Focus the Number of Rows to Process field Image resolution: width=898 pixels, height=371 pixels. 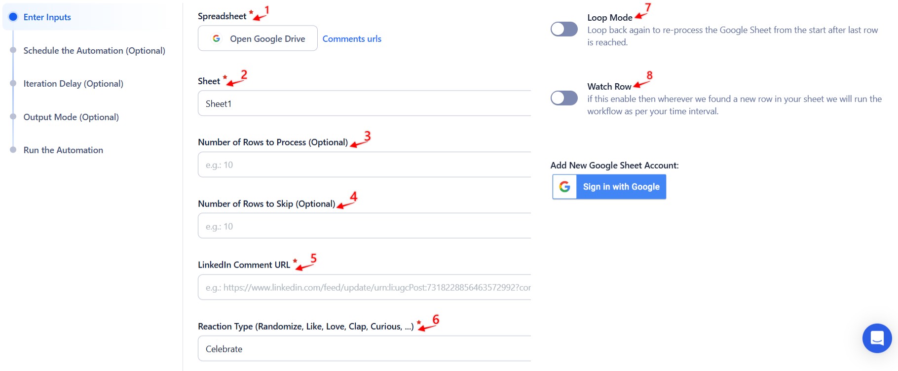364,165
